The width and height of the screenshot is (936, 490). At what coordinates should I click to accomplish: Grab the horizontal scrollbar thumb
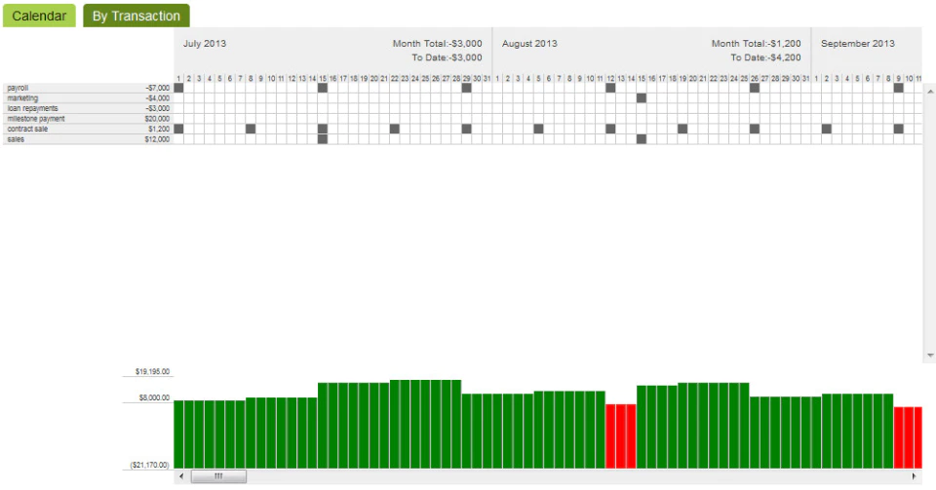click(x=218, y=476)
